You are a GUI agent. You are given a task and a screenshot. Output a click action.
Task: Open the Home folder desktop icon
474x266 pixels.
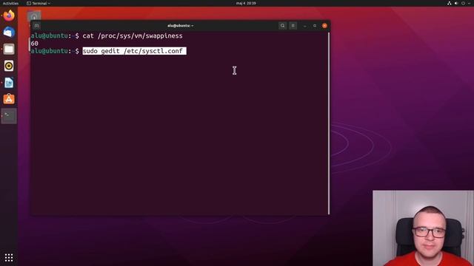34,16
